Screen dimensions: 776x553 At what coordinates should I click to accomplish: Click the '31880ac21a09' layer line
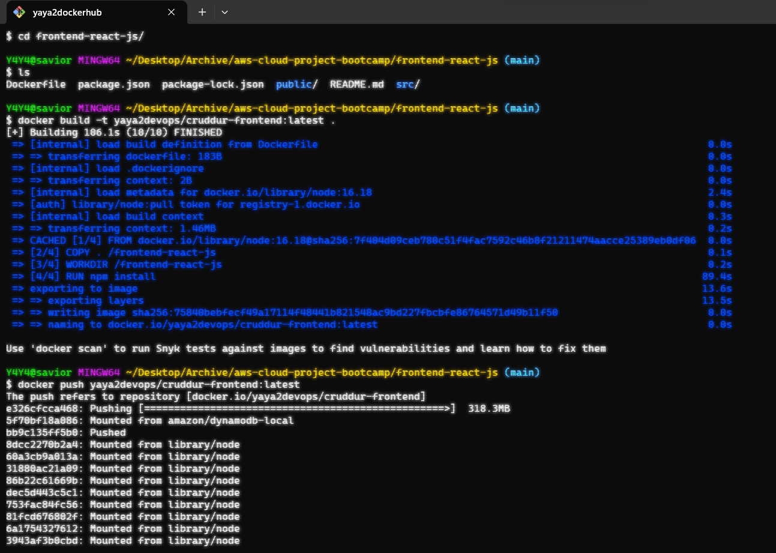pyautogui.click(x=123, y=468)
